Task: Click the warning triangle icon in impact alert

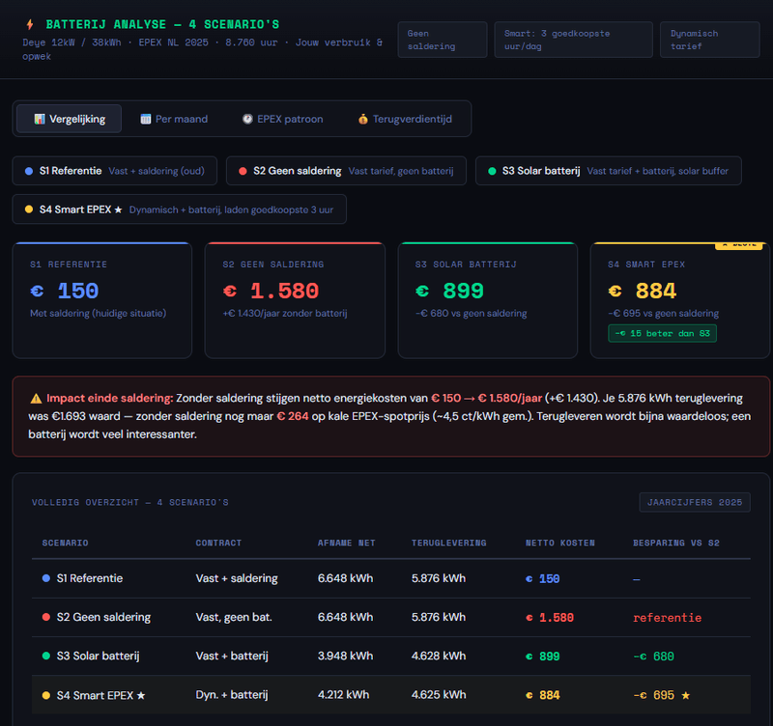Action: (36, 399)
